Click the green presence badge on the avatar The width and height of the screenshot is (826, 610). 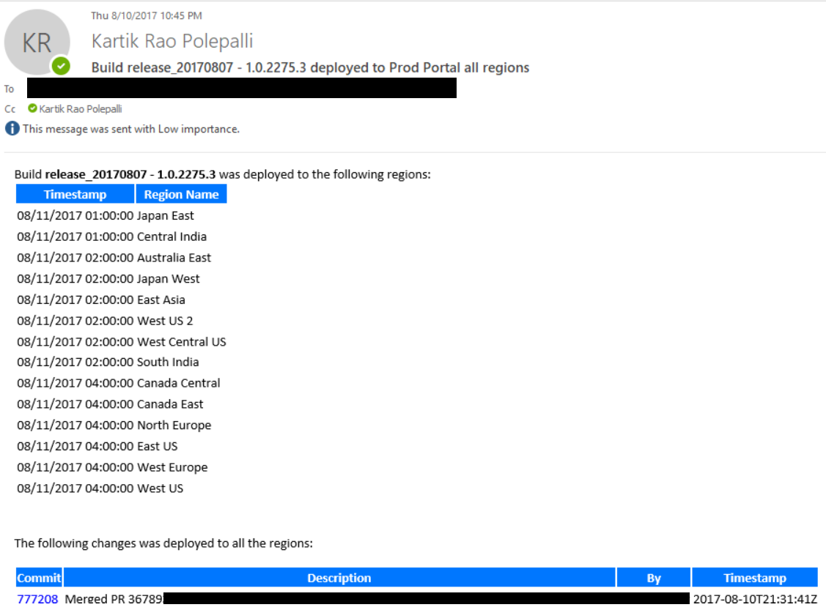coord(61,67)
